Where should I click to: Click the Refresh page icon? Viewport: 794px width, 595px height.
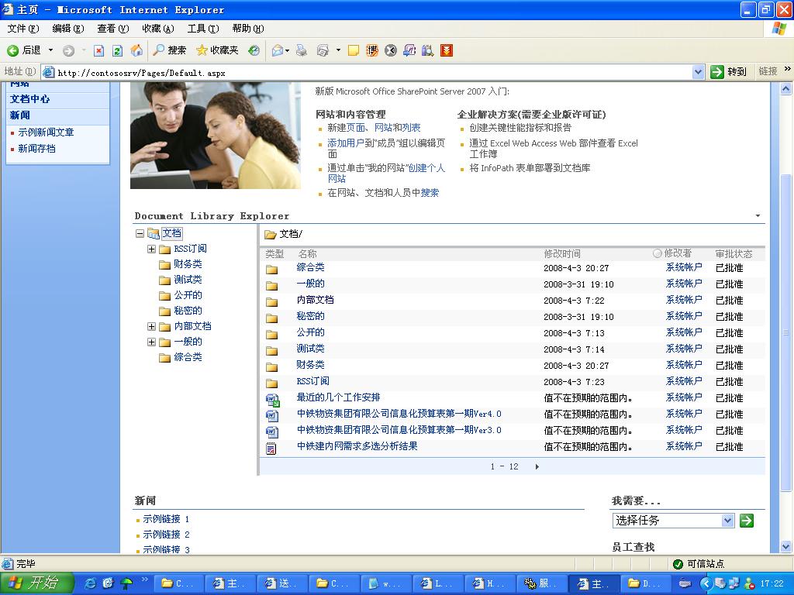click(x=117, y=50)
